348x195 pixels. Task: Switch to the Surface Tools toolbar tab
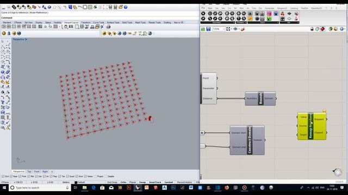coord(113,23)
